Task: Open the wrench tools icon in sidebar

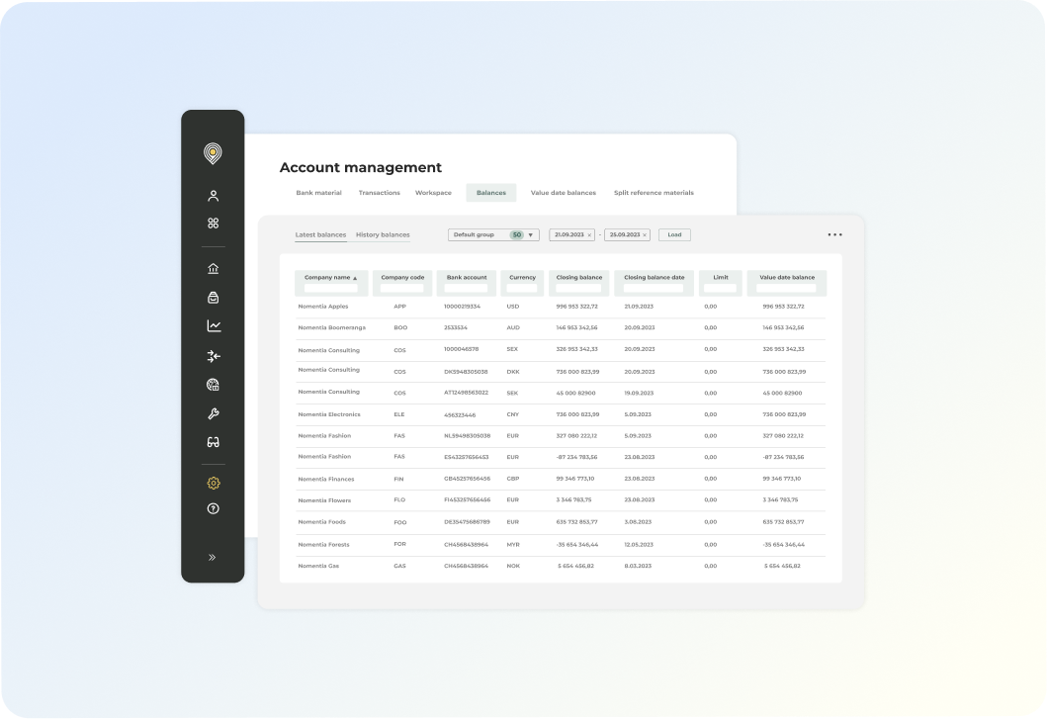Action: coord(213,413)
